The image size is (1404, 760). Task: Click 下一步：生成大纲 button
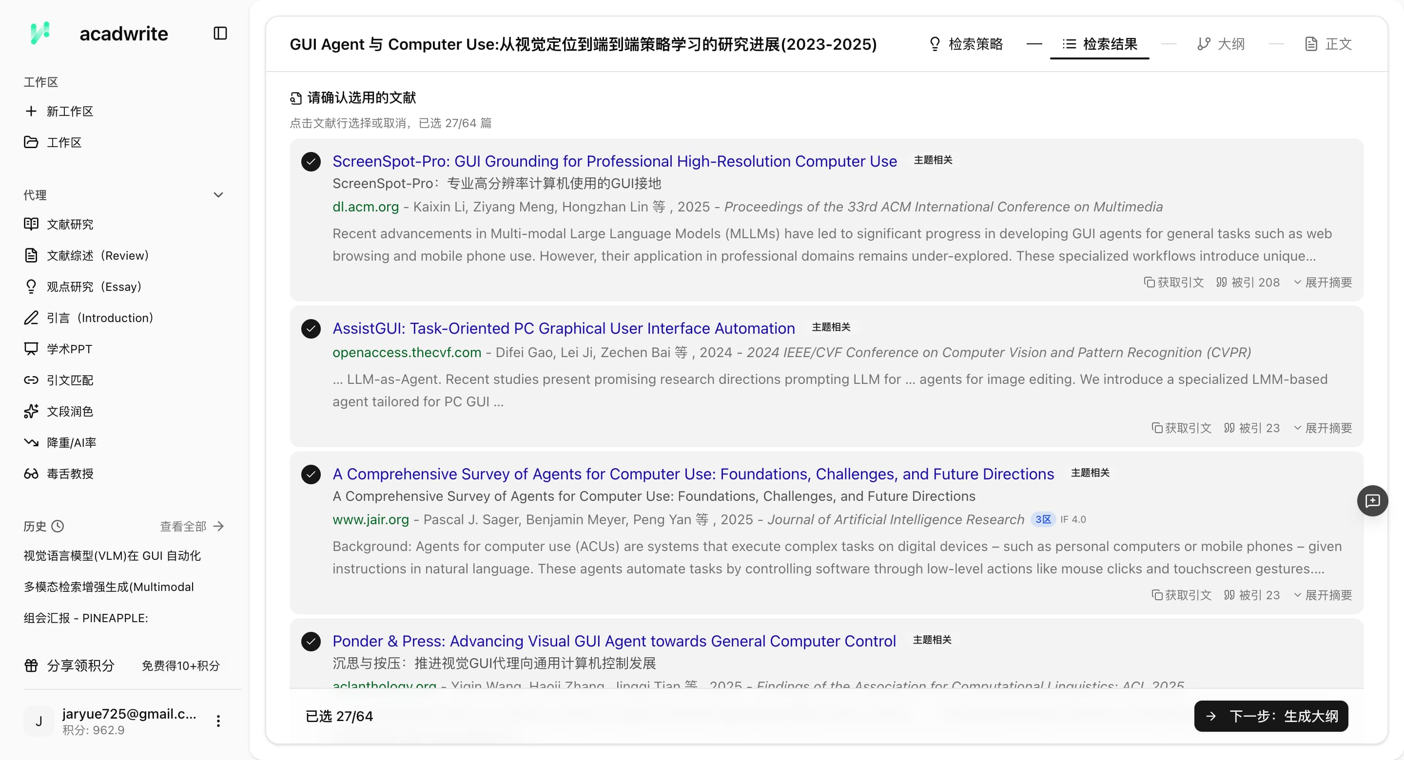coord(1270,716)
